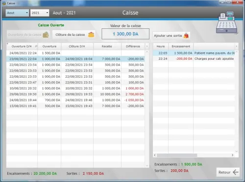The image size is (245, 182).
Task: Click the red 2 700,00 DA difference
Action: pos(135,94)
